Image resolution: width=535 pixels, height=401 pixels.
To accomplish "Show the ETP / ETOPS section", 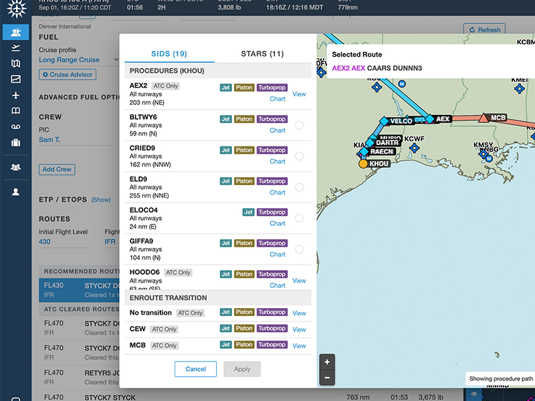I will tap(101, 200).
